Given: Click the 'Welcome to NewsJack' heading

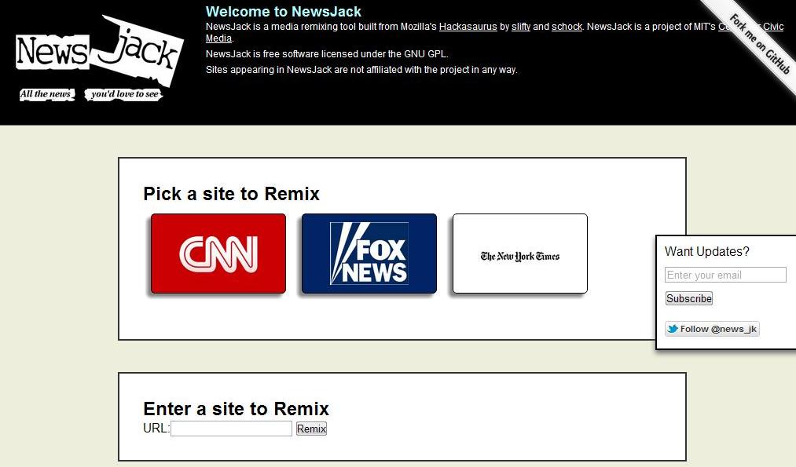Looking at the screenshot, I should click(x=284, y=12).
